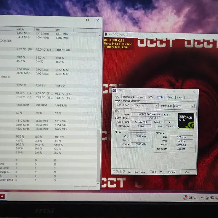This screenshot has height=218, width=218.
Task: Switch to the Mainboard tab
Action: (x=128, y=97)
